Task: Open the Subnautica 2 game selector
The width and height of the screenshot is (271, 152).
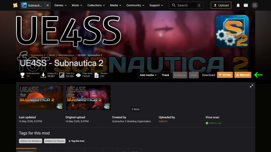Action: tap(33, 5)
